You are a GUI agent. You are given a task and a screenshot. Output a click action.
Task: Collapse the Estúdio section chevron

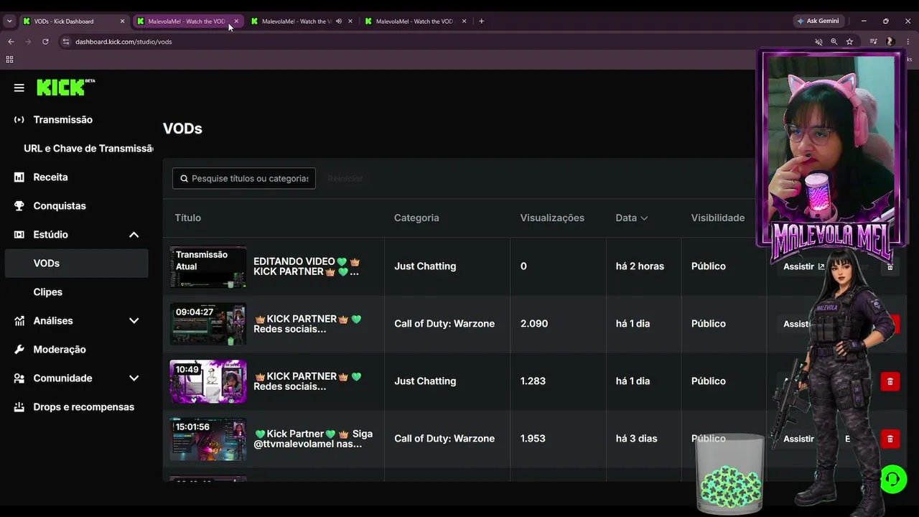click(x=134, y=235)
